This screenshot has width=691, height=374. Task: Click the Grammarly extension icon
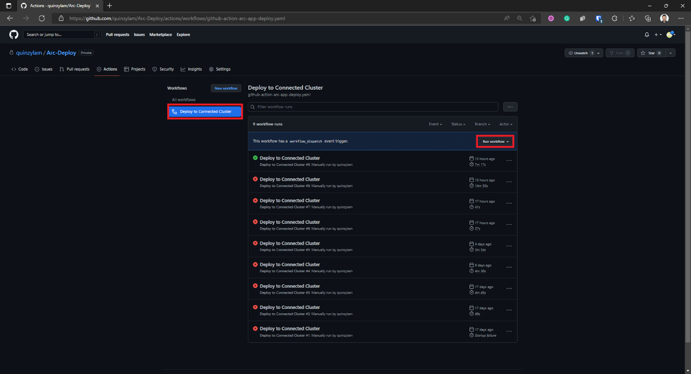point(567,18)
